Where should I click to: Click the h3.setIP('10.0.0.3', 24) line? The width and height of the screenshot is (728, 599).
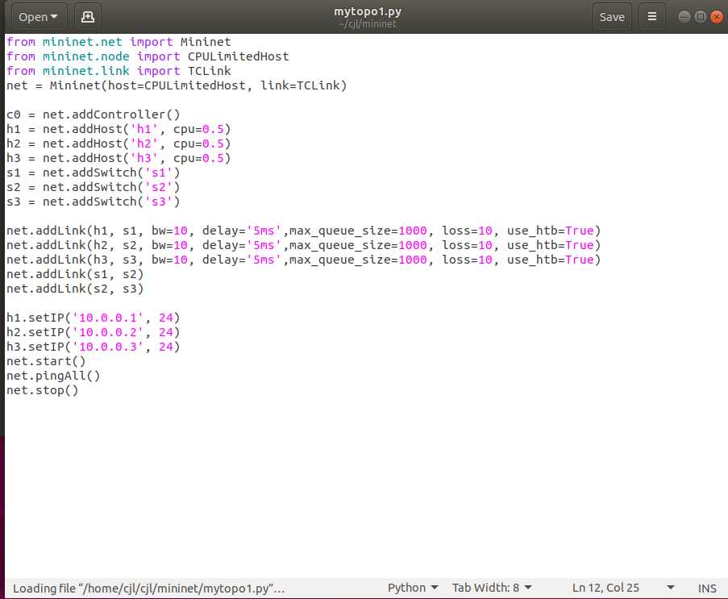[x=93, y=347]
